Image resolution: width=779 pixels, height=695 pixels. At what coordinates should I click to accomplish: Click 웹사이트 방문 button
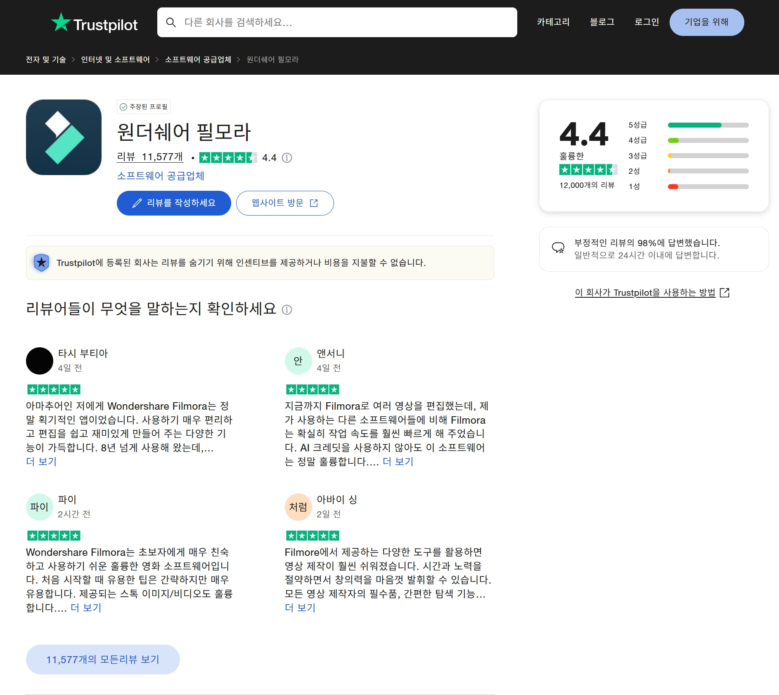[285, 203]
